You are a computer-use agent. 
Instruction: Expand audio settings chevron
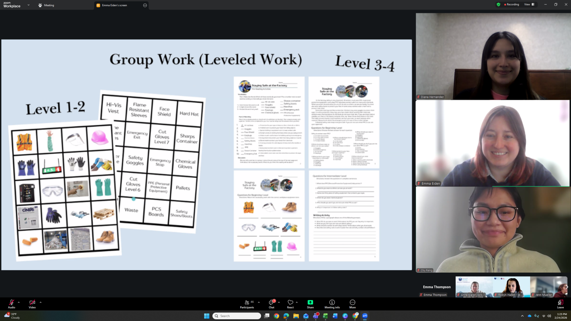[x=19, y=302]
